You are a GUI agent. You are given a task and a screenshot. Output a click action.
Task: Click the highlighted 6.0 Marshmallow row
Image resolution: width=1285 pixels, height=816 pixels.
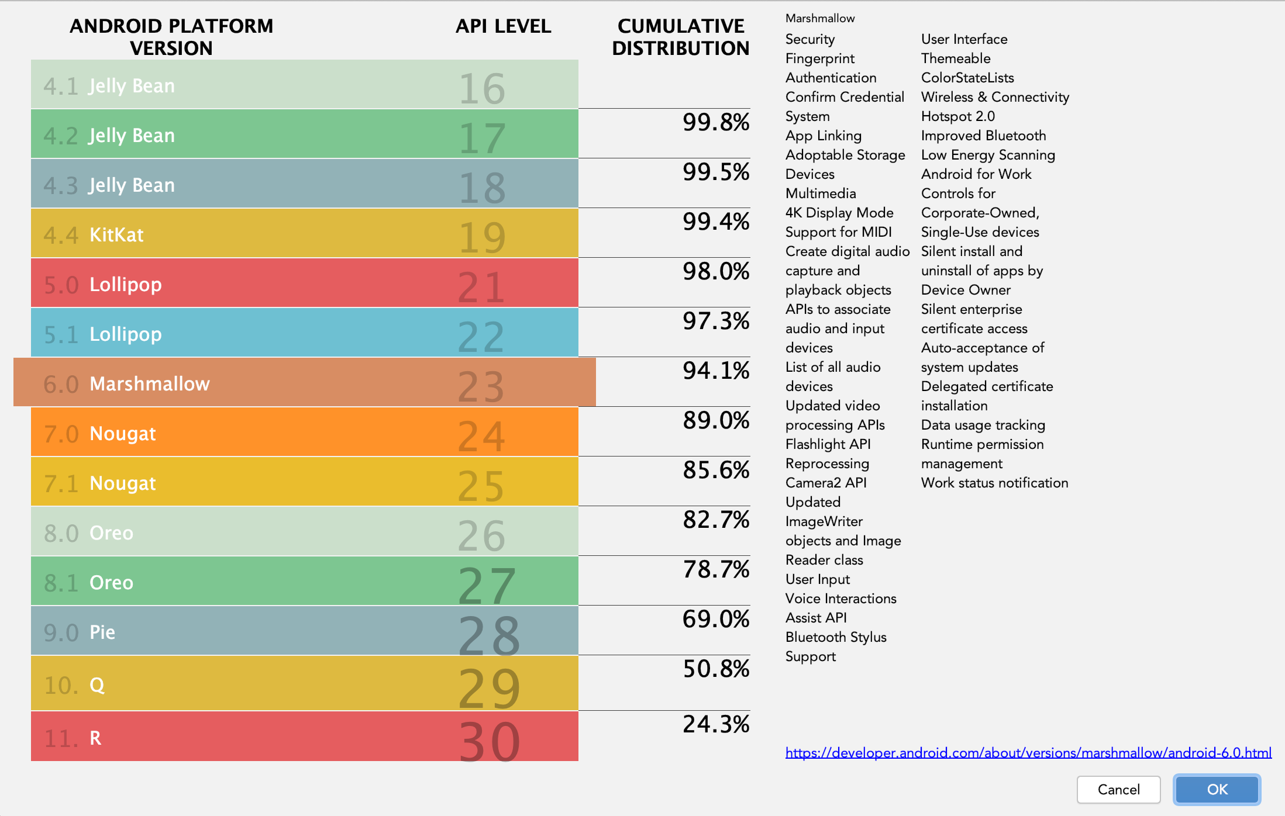[304, 382]
